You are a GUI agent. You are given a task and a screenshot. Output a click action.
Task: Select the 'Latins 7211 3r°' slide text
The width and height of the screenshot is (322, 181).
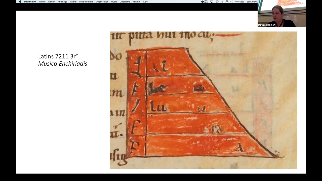(x=58, y=56)
